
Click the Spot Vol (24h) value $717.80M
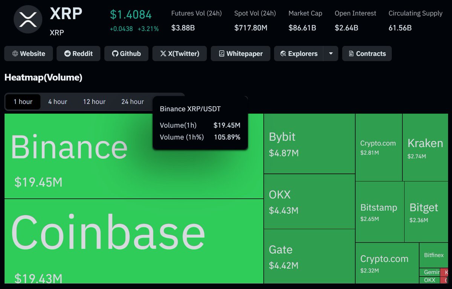(251, 27)
